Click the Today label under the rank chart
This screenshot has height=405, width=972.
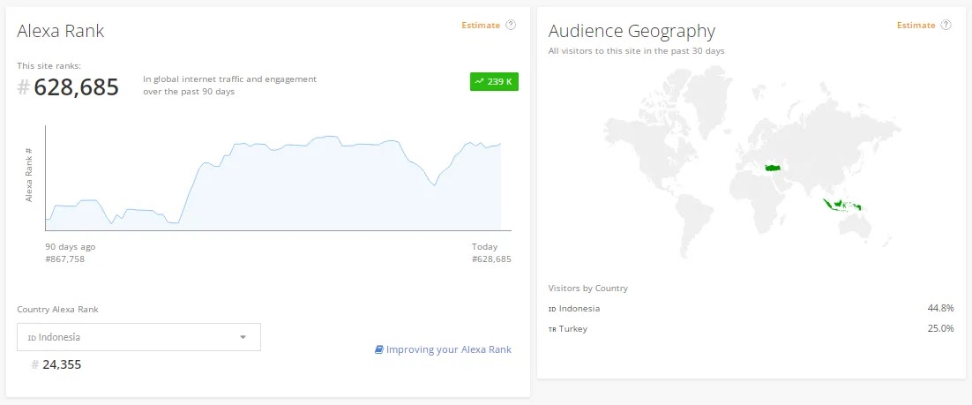point(484,247)
